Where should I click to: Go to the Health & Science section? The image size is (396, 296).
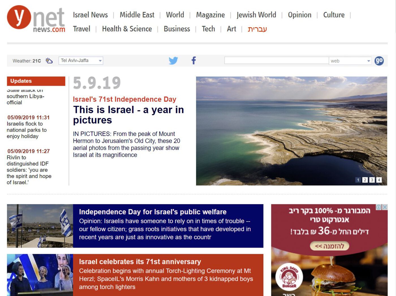[x=127, y=29]
